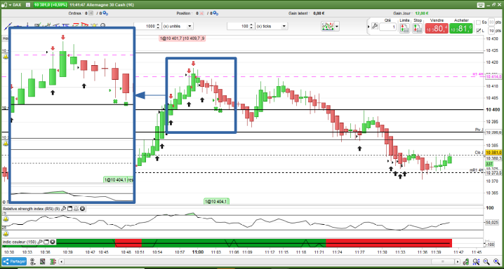Open RSI indicator wrench settings

(64, 209)
